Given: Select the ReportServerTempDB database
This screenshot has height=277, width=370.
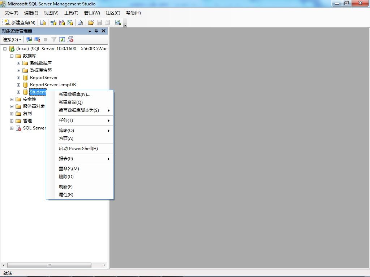Looking at the screenshot, I should [x=53, y=85].
